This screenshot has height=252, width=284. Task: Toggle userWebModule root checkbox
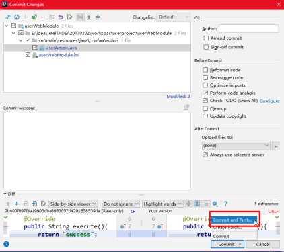[13, 26]
